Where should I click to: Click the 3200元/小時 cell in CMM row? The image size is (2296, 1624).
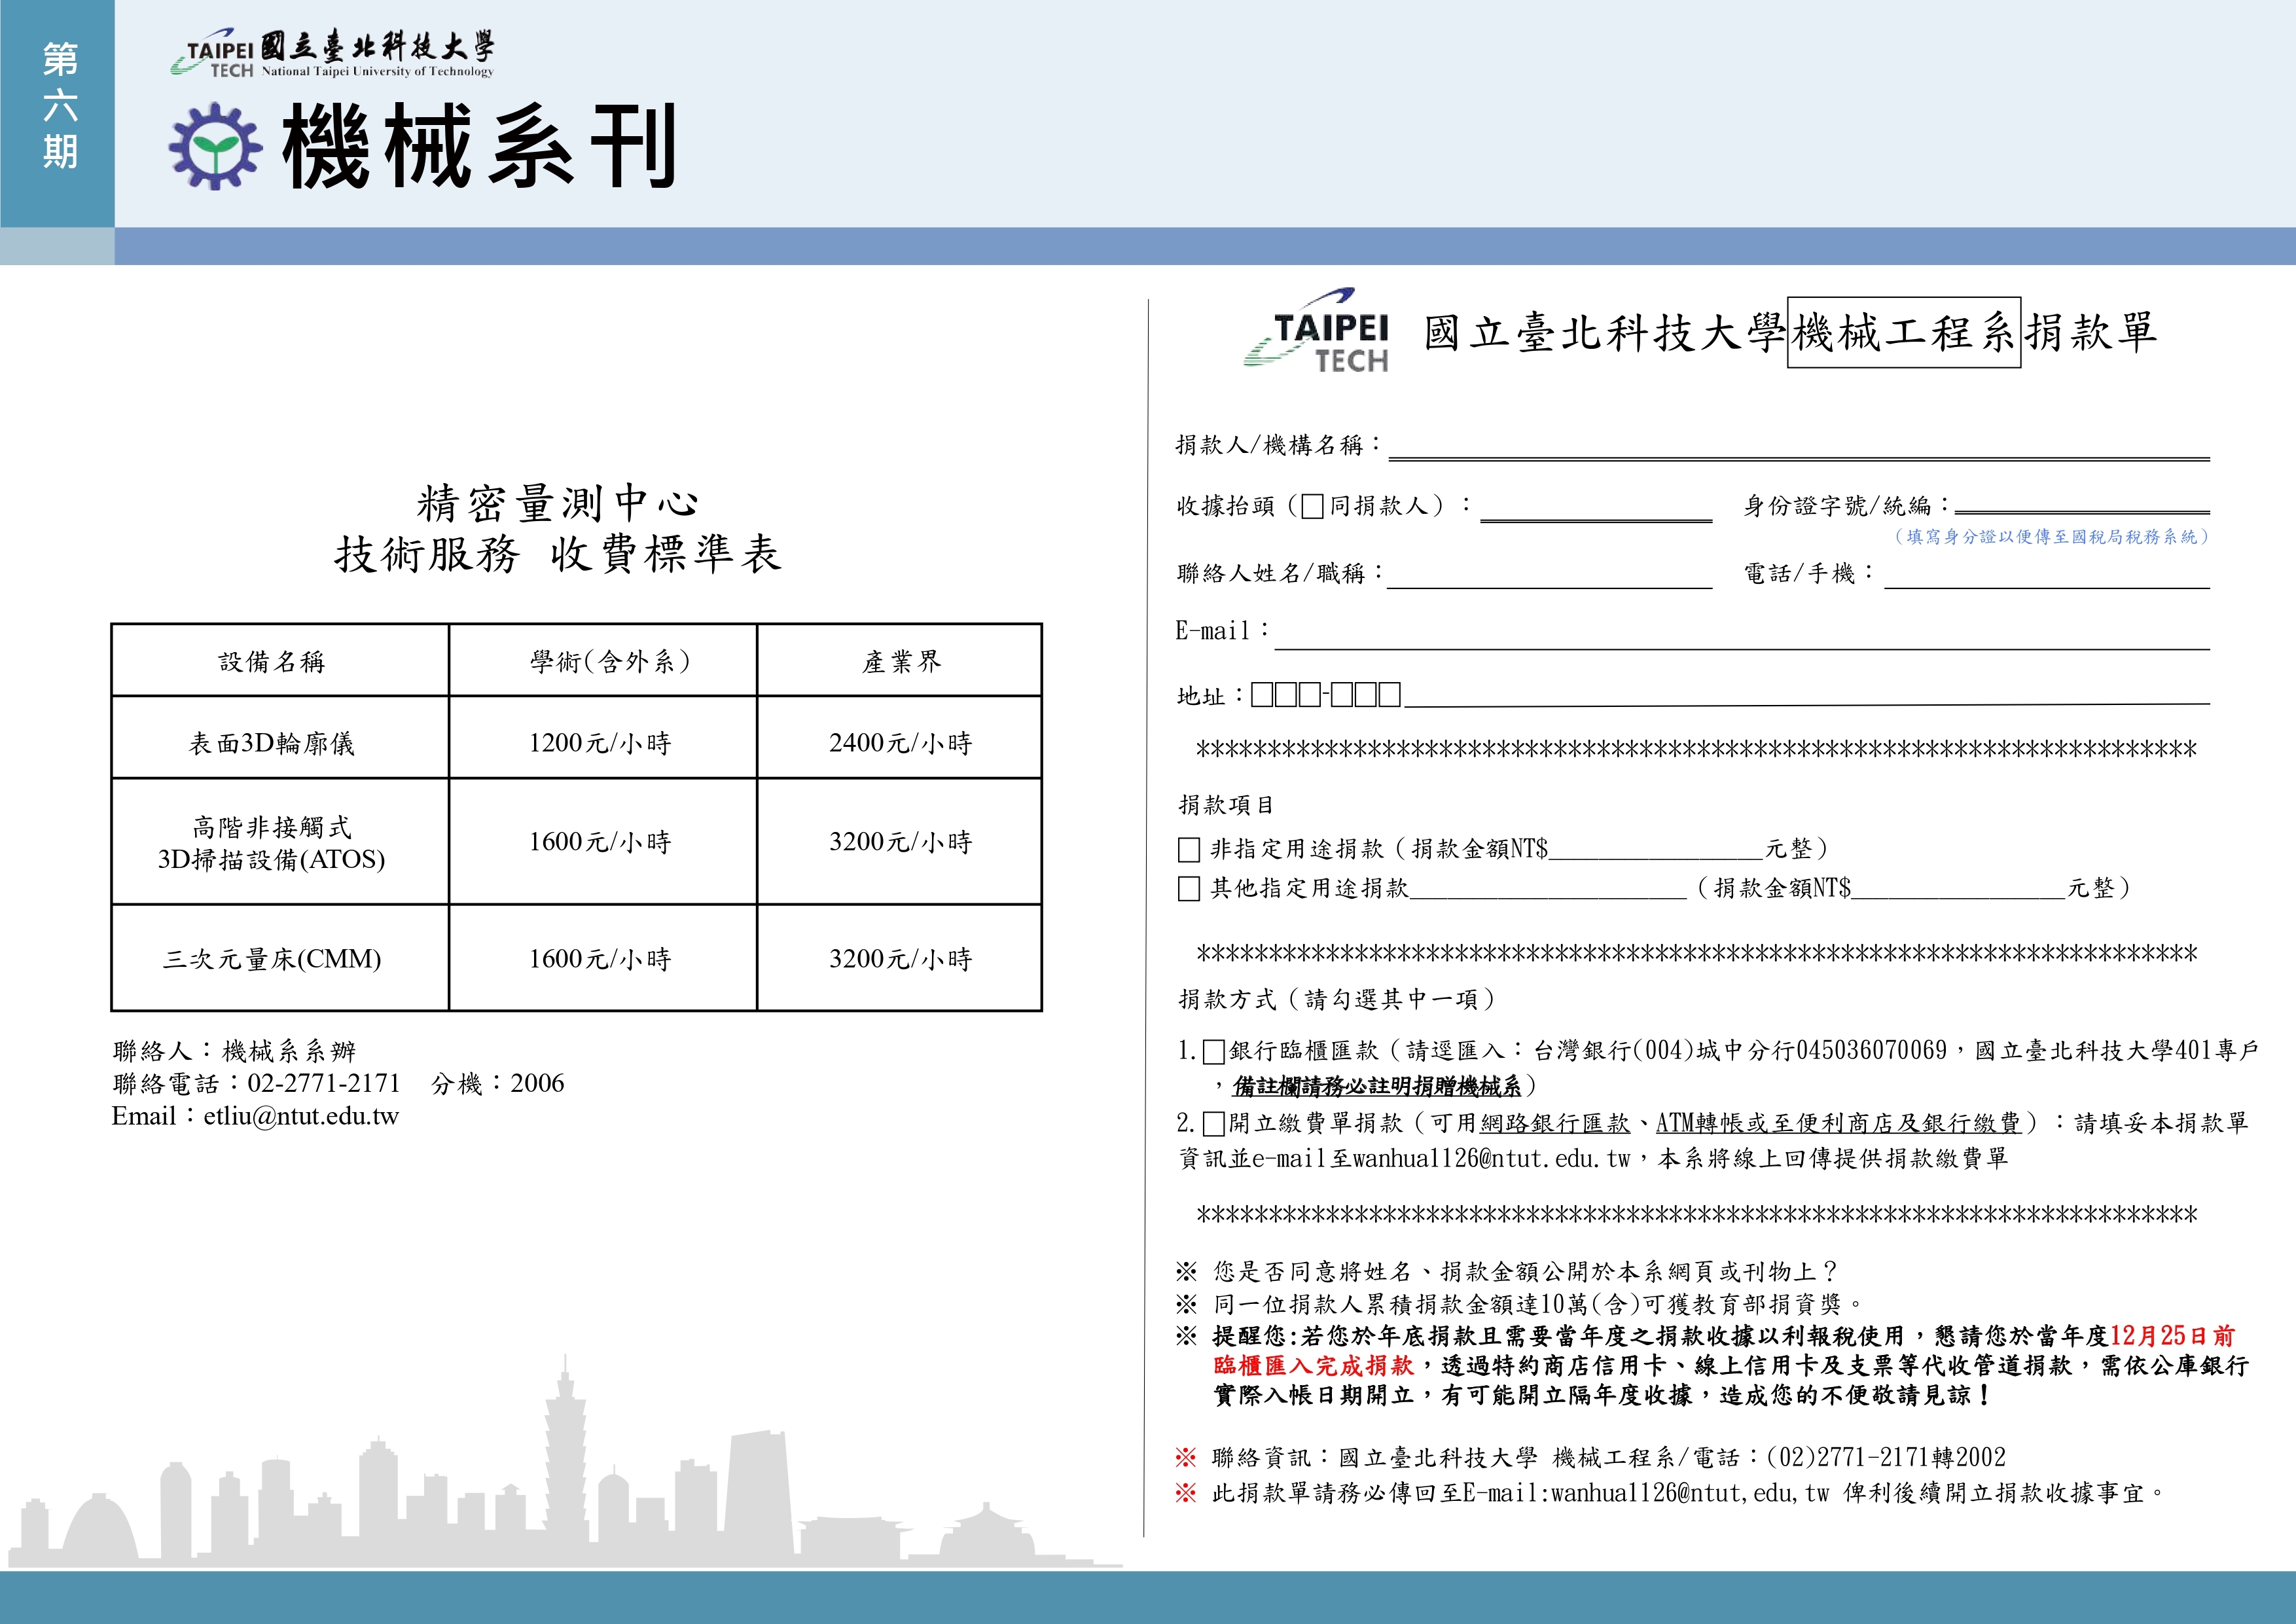(x=900, y=959)
